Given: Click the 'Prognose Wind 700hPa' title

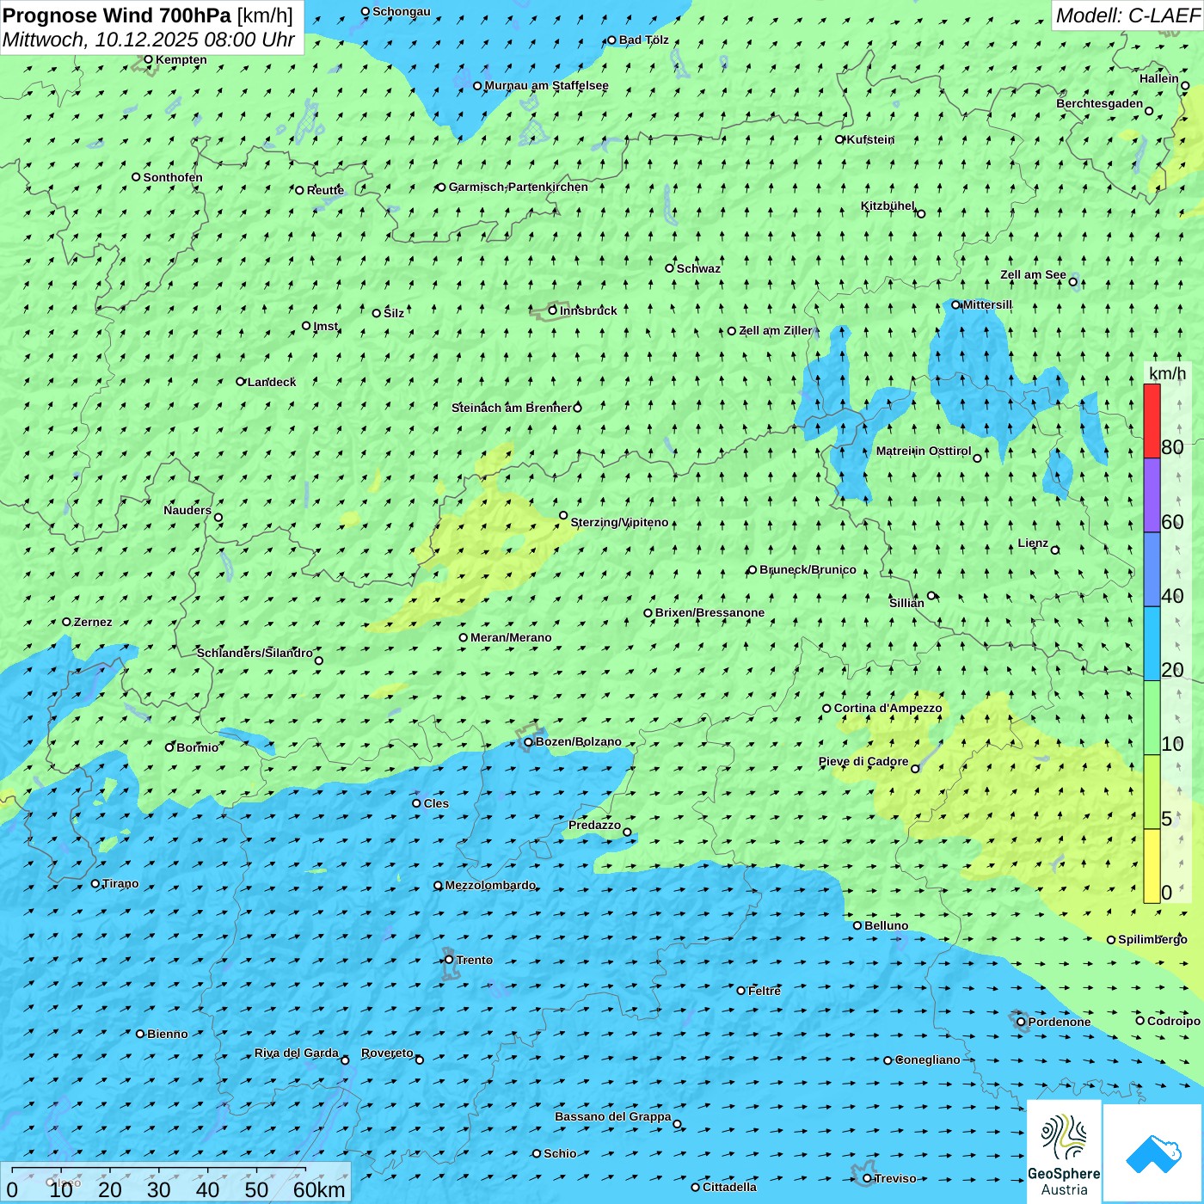Looking at the screenshot, I should pos(117,15).
